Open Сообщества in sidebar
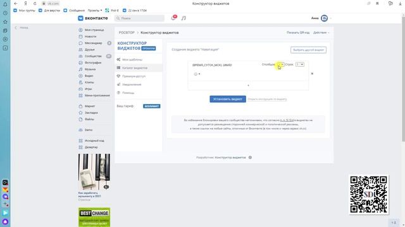This screenshot has height=227, width=405. (93, 56)
